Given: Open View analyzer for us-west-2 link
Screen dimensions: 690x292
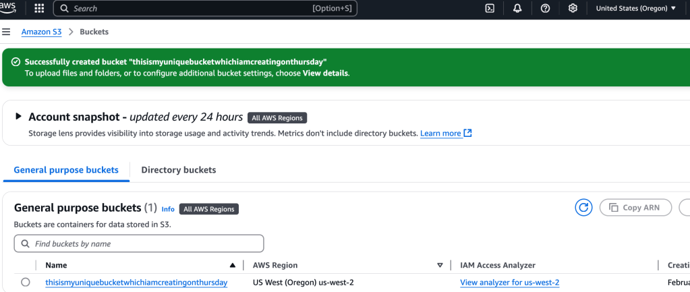Looking at the screenshot, I should pyautogui.click(x=509, y=283).
